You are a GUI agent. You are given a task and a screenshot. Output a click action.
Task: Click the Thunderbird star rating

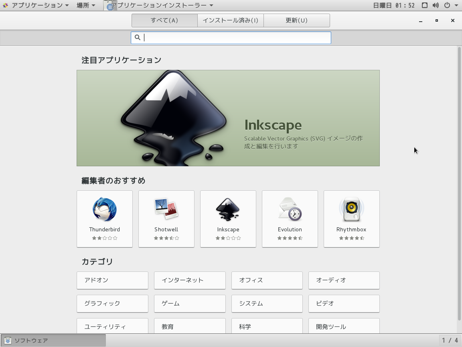click(105, 238)
